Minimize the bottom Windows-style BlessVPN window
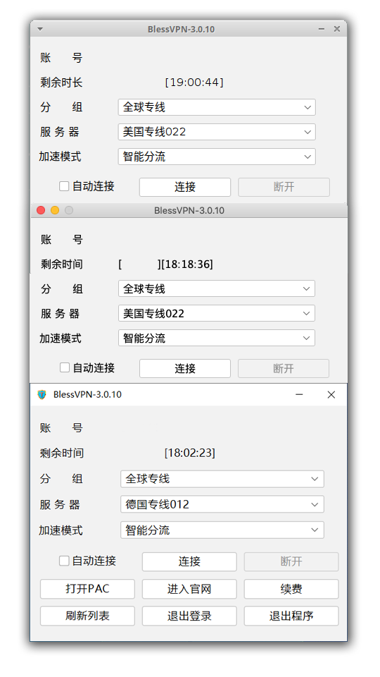This screenshot has height=677, width=380. (x=299, y=395)
